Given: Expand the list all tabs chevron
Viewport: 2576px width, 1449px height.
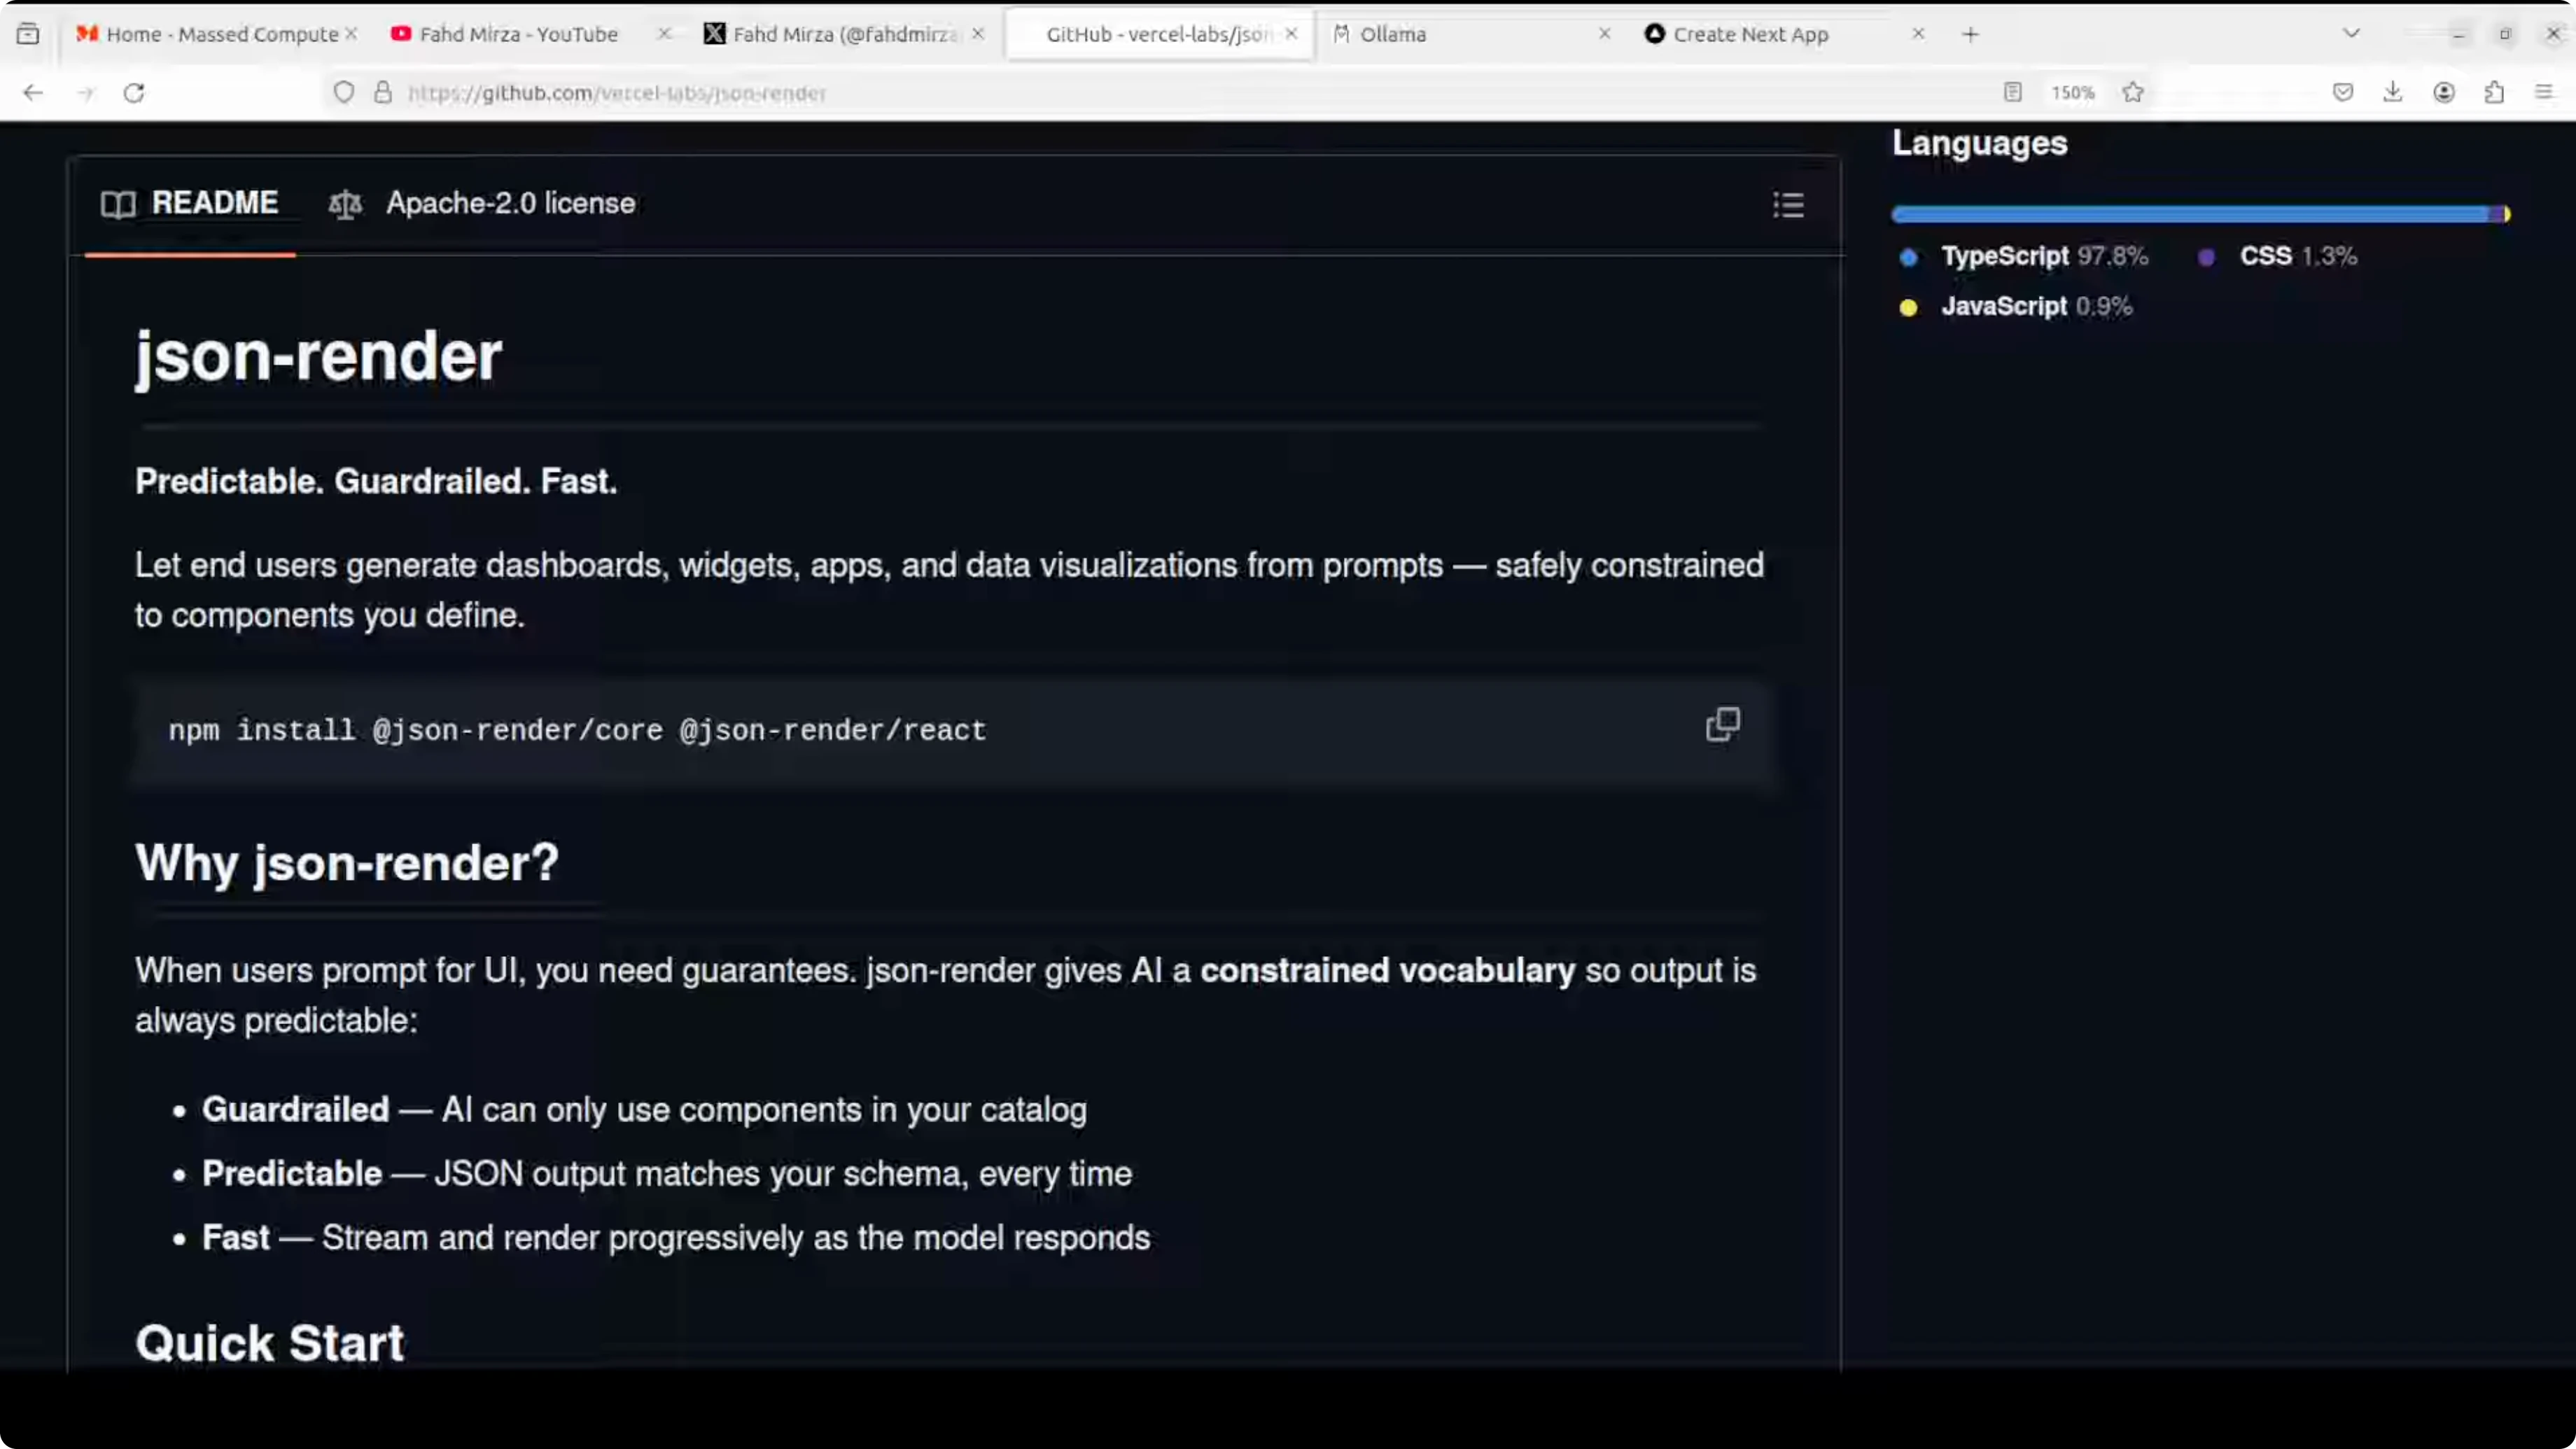Looking at the screenshot, I should (2351, 34).
